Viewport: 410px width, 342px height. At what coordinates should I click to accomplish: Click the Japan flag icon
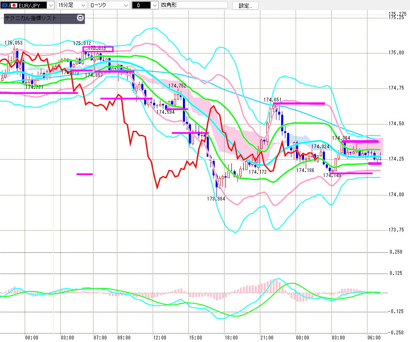click(x=13, y=6)
